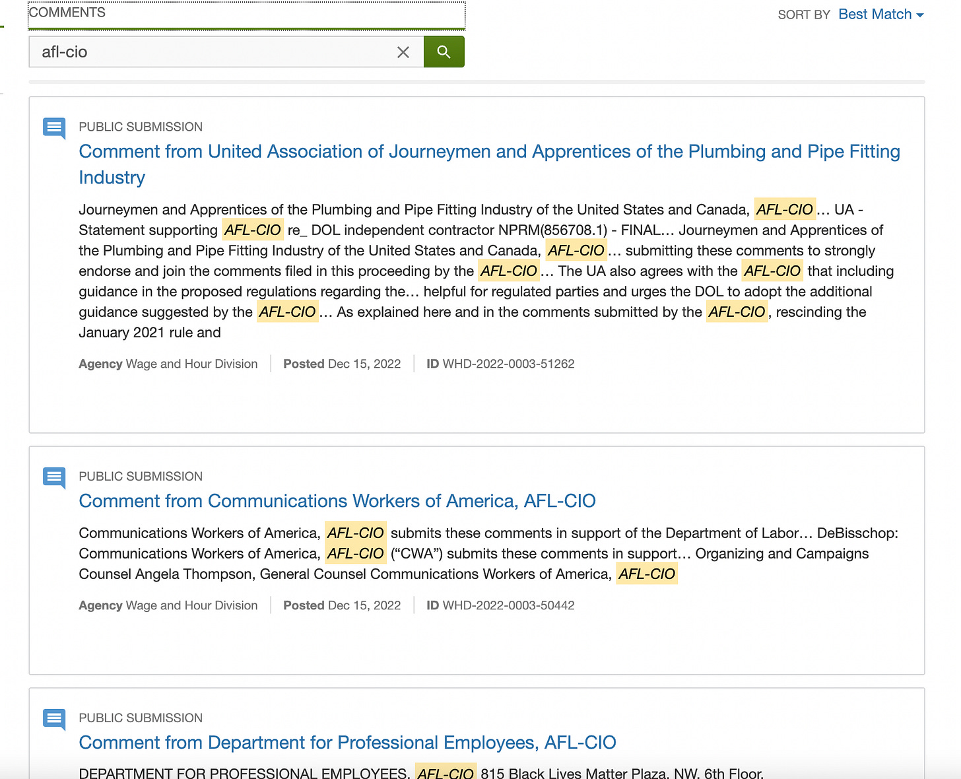Open Comment from Communications Workers of America link
Image resolution: width=961 pixels, height=779 pixels.
(337, 501)
